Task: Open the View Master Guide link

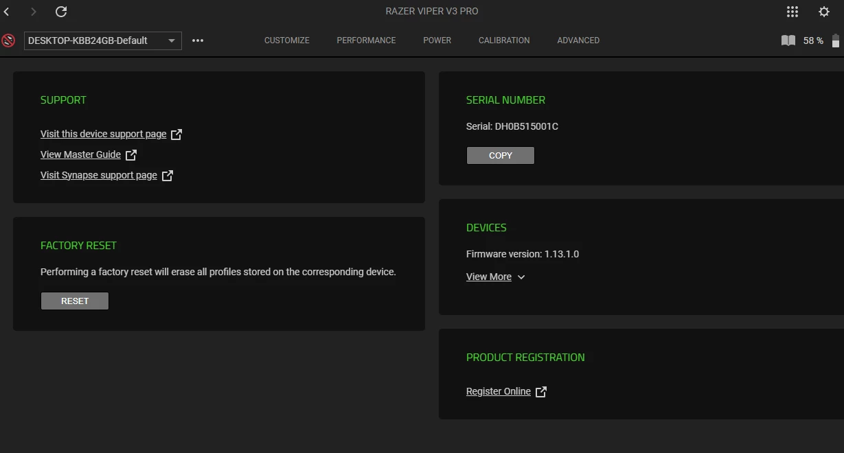Action: (80, 154)
